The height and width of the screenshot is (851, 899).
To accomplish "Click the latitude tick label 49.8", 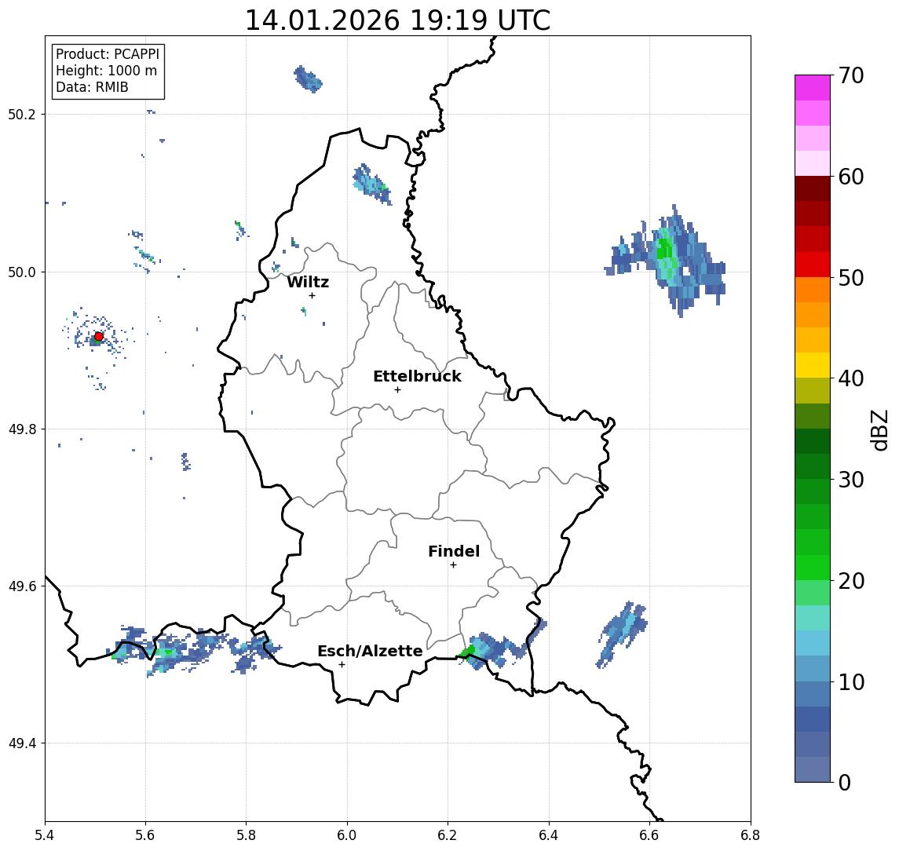I will [x=21, y=429].
